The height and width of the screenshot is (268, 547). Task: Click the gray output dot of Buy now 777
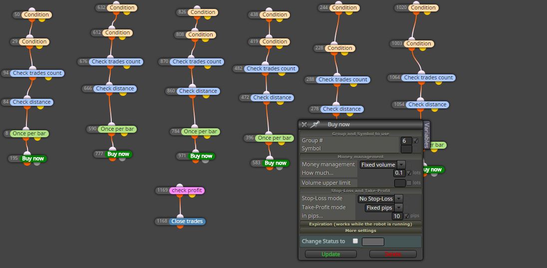click(x=122, y=158)
